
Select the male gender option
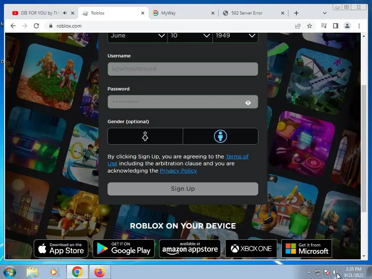pos(221,136)
